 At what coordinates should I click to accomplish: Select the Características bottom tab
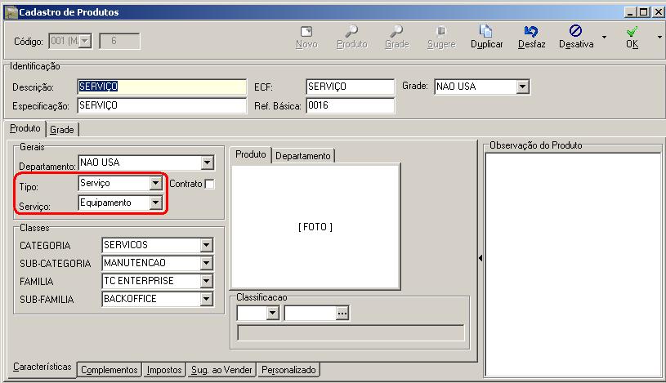[x=42, y=367]
